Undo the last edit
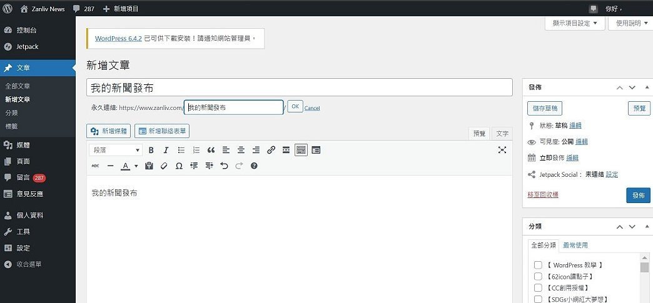This screenshot has height=303, width=653. coord(224,166)
